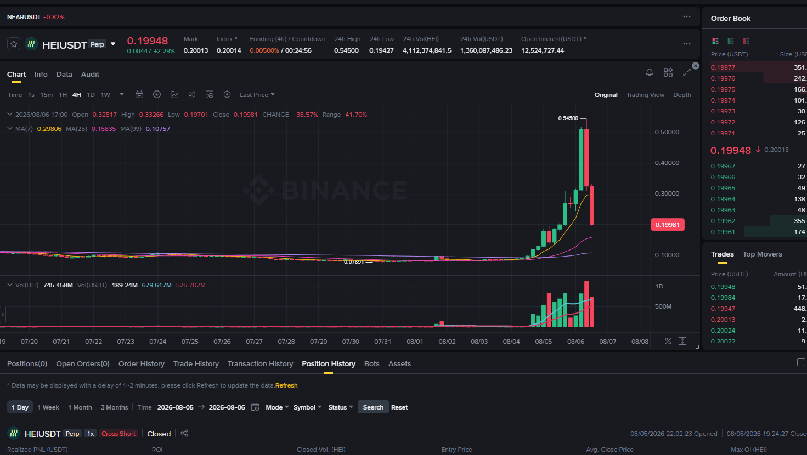Image resolution: width=807 pixels, height=455 pixels.
Task: Tick the checkbox right of the history tabs
Action: (801, 362)
